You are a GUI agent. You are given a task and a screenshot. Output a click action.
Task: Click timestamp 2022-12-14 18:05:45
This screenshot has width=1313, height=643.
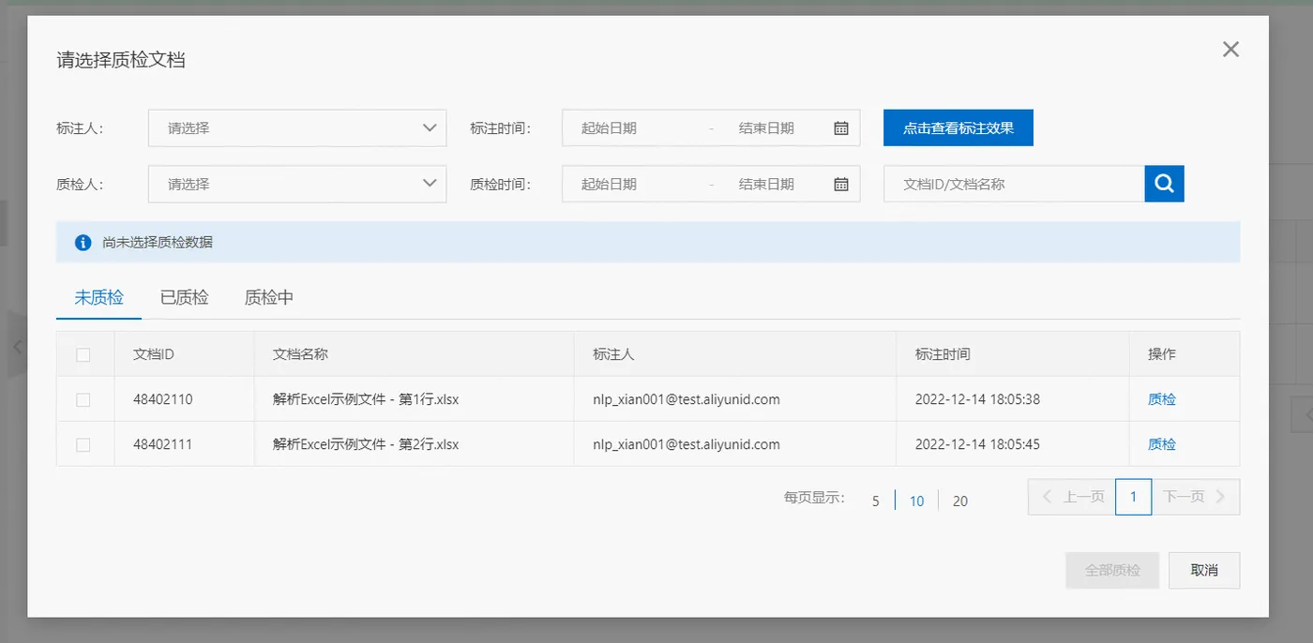(977, 444)
